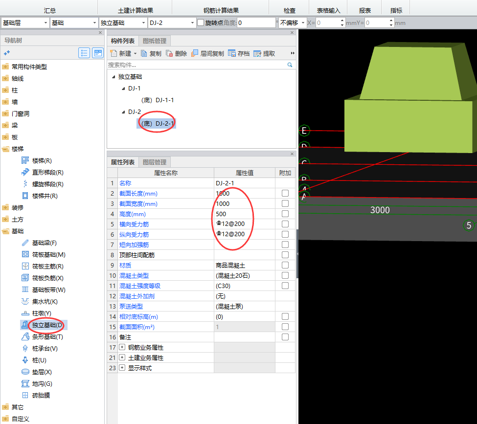Switch to 图层管理 tab
This screenshot has width=477, height=424.
pyautogui.click(x=155, y=162)
